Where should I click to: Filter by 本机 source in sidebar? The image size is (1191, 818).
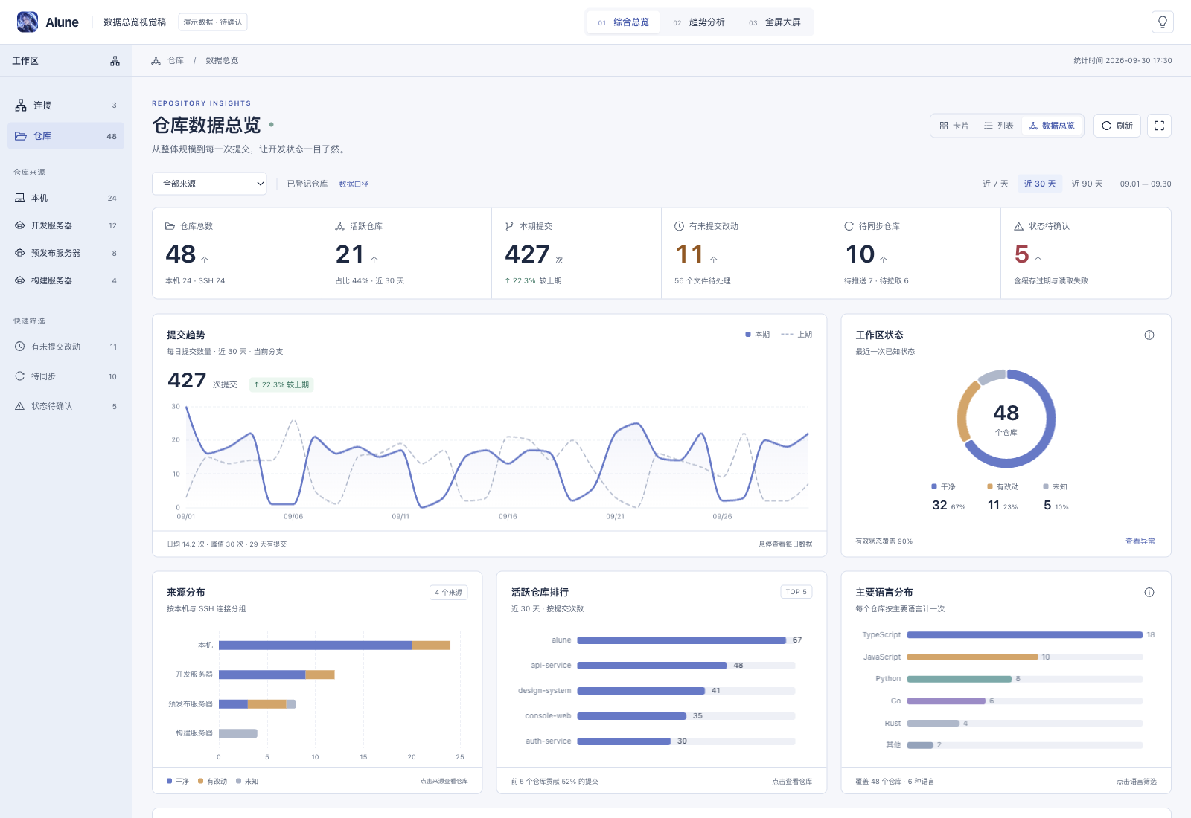pyautogui.click(x=66, y=198)
